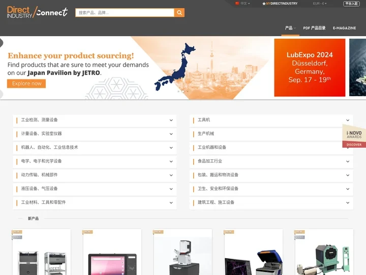Open the 产品 menu
Image resolution: width=366 pixels, height=275 pixels.
coord(290,28)
